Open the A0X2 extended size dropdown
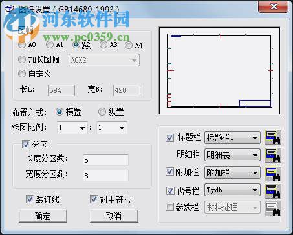293x235 pixels. 104,60
